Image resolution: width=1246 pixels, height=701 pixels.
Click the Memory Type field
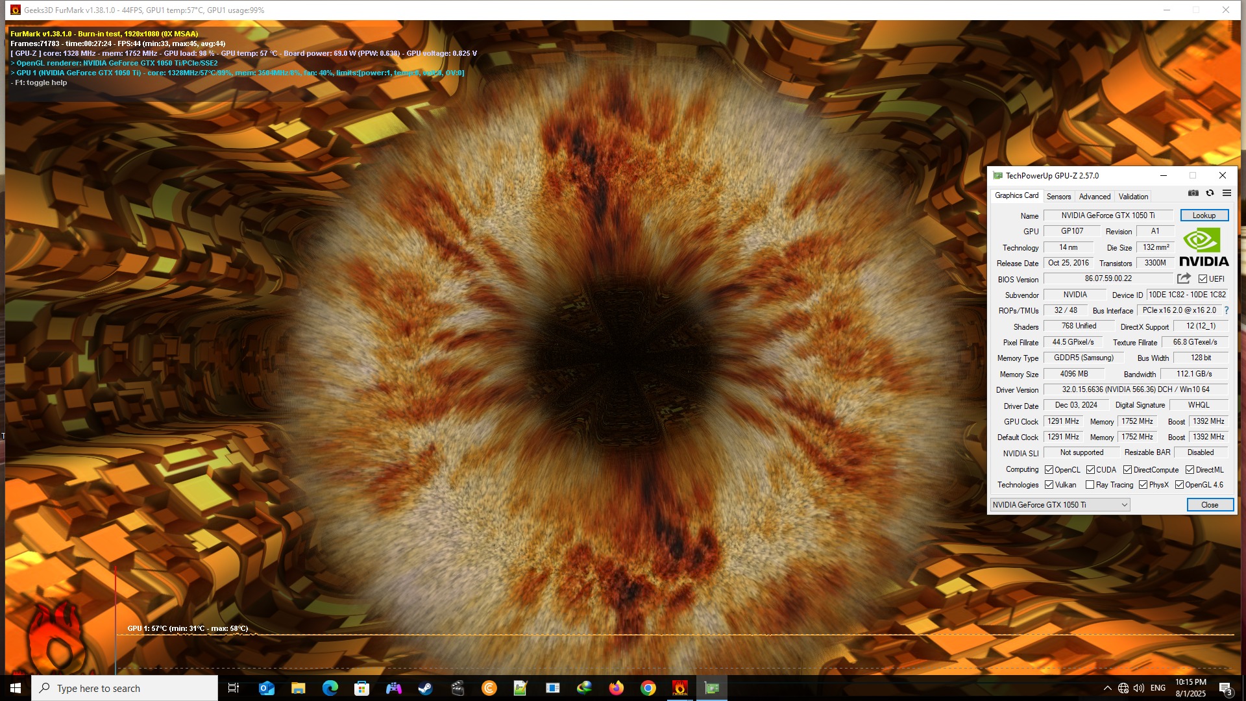tap(1083, 358)
